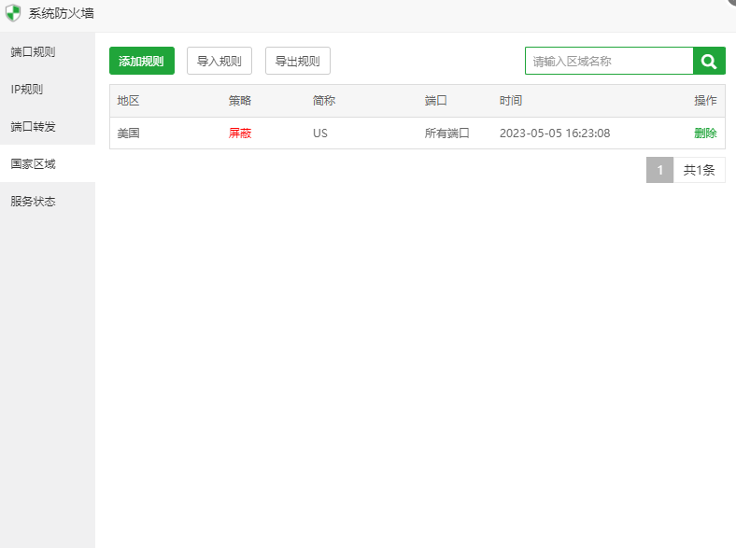Click the 时间 column header
The width and height of the screenshot is (736, 548).
[511, 101]
